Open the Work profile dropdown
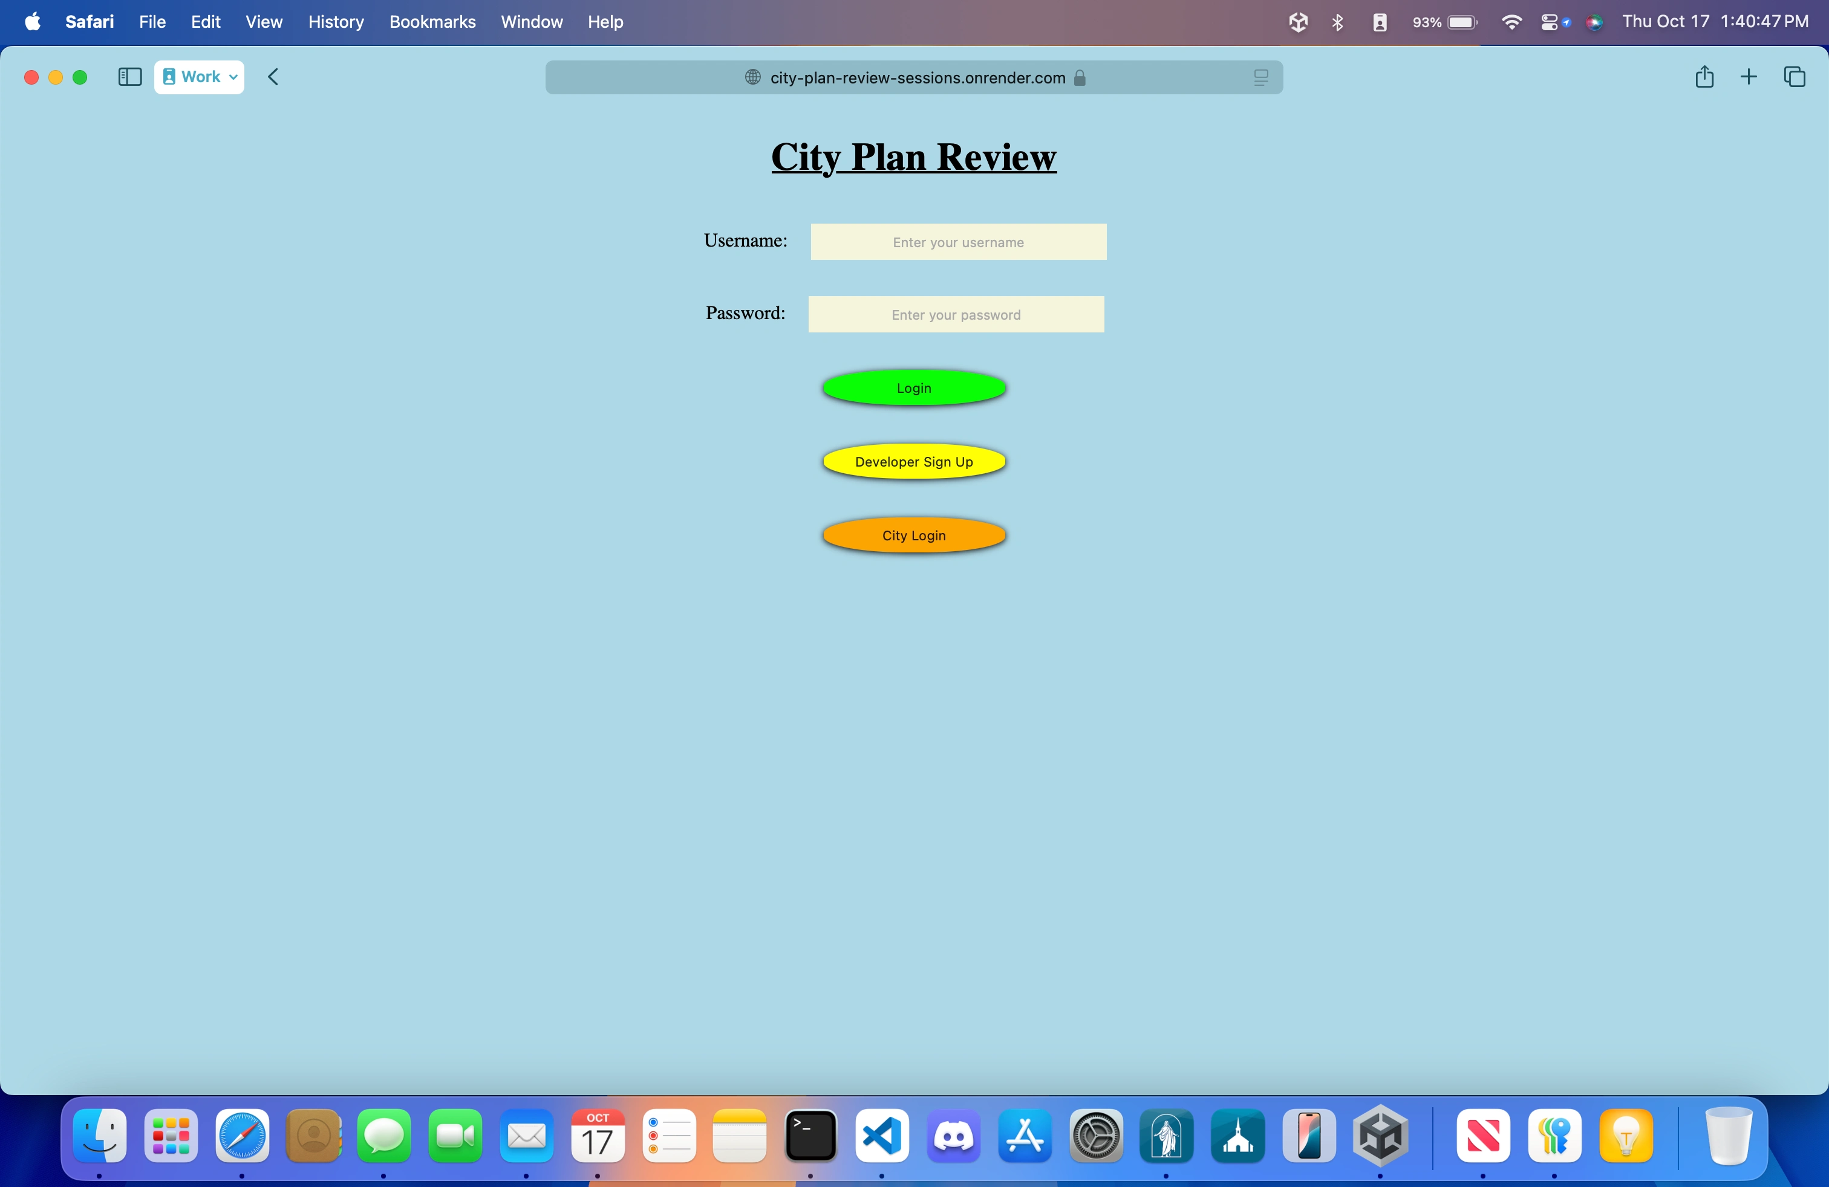Screen dimensions: 1829x1187 [x=200, y=77]
